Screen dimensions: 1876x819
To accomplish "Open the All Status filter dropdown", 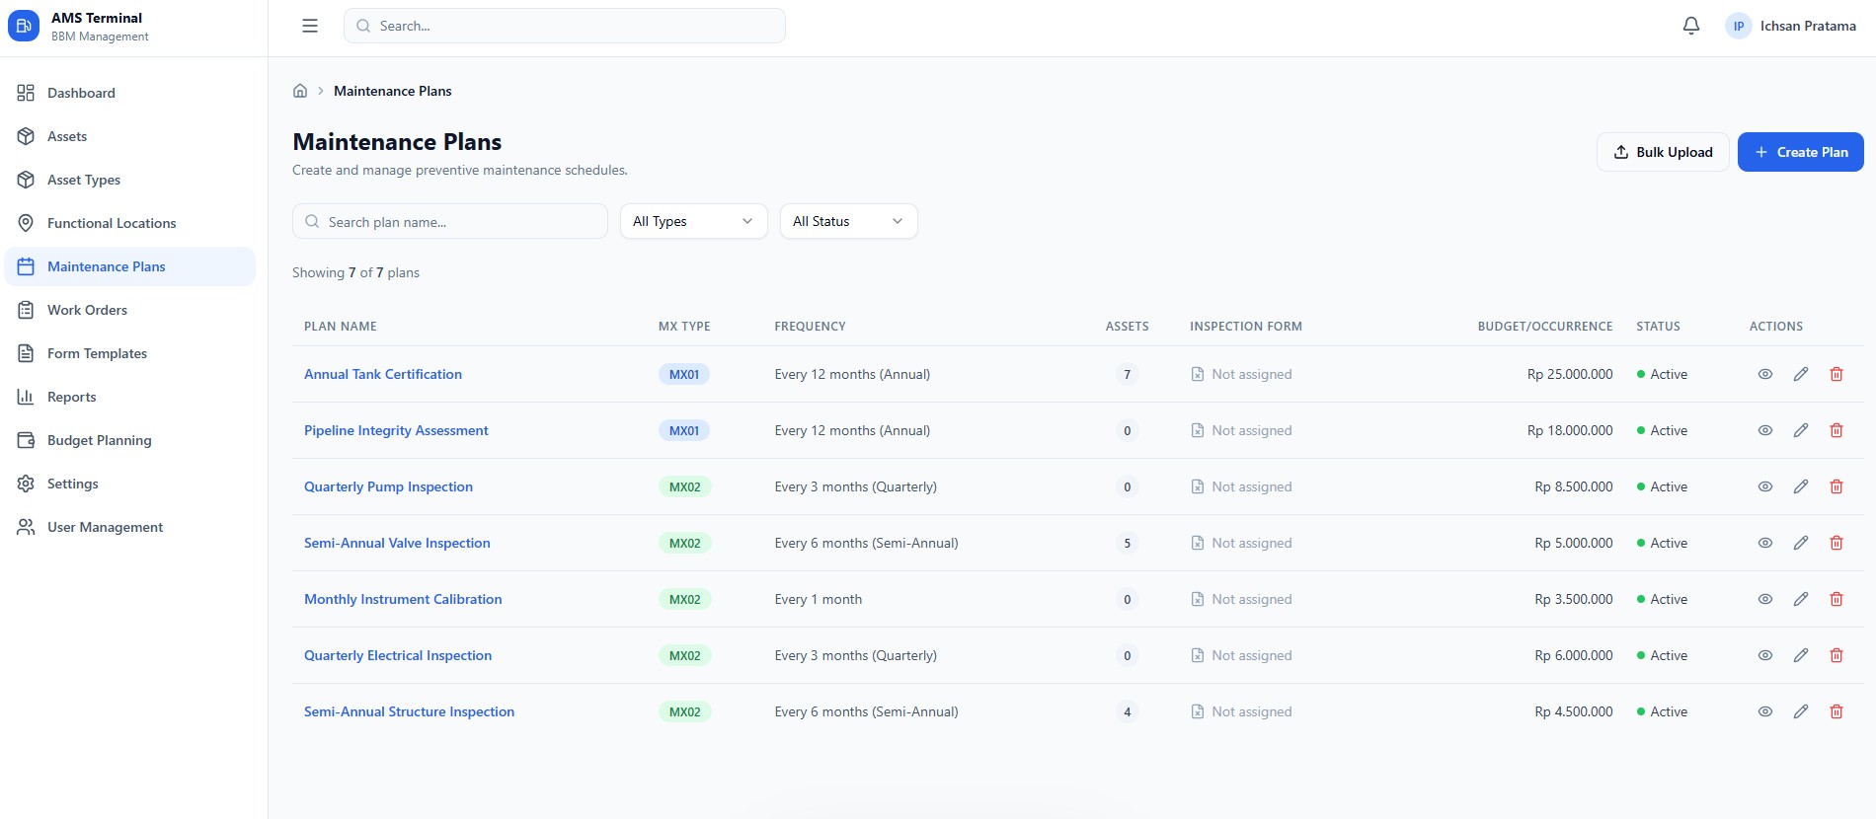I will point(848,221).
